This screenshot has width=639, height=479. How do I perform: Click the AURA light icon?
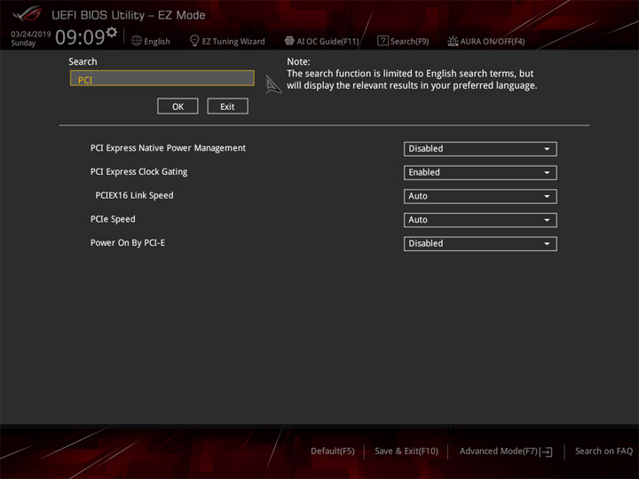click(453, 41)
